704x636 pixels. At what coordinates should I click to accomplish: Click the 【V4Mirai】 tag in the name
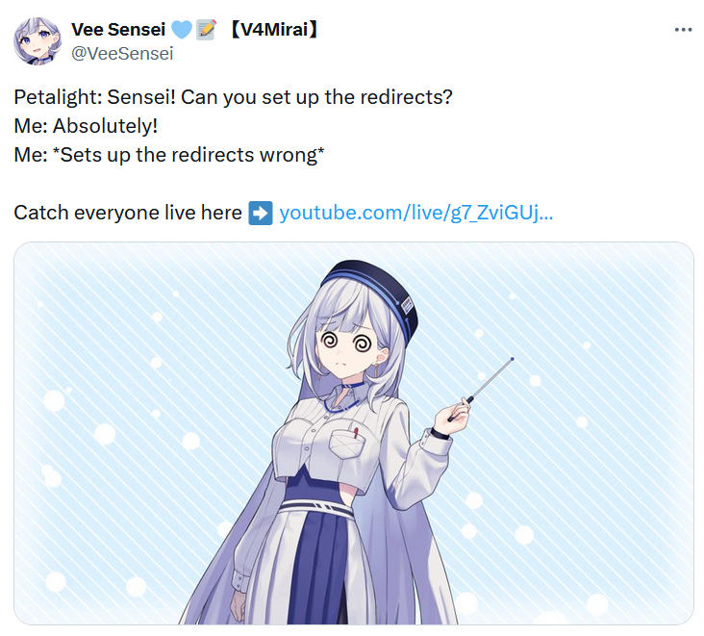274,30
